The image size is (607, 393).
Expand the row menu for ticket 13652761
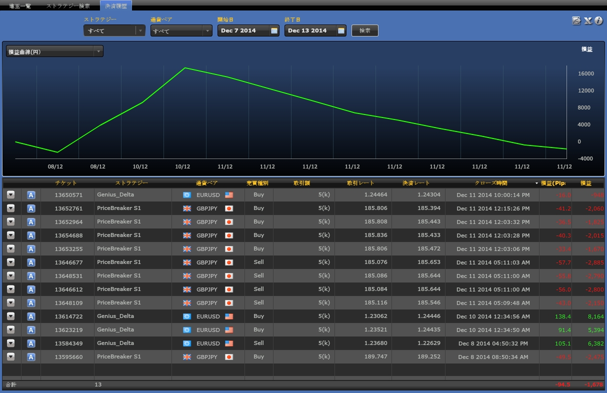[x=10, y=208]
